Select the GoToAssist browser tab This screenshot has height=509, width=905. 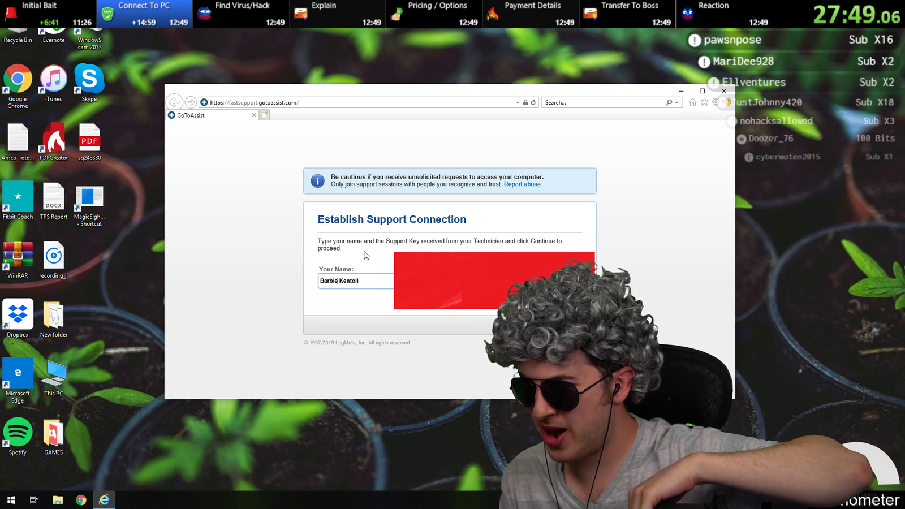[212, 115]
